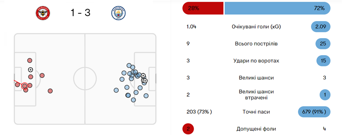Click the red 2 fouls badge
The width and height of the screenshot is (342, 135).
(x=188, y=129)
